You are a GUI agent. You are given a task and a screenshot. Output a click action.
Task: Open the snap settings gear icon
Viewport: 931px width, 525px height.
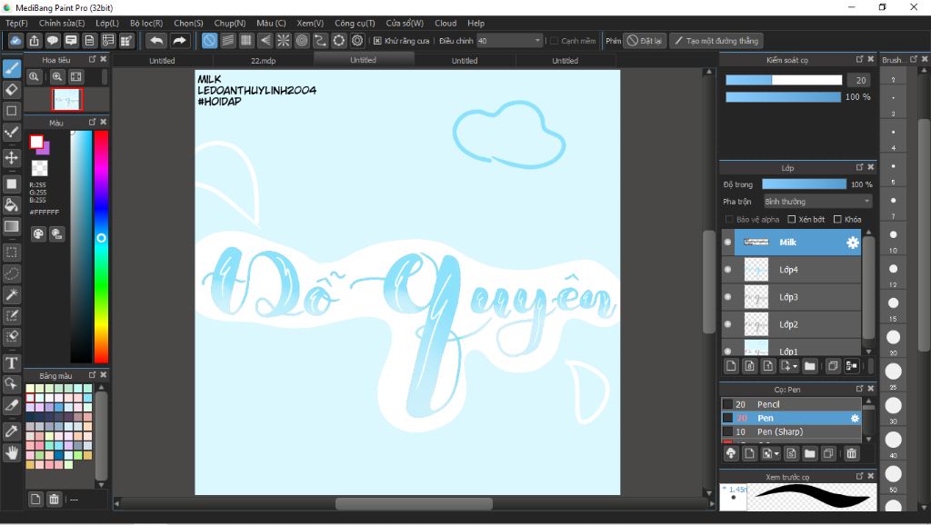356,40
